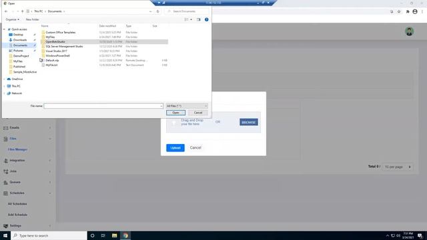Open the view options dropdown arrow
The width and height of the screenshot is (427, 240).
click(191, 19)
